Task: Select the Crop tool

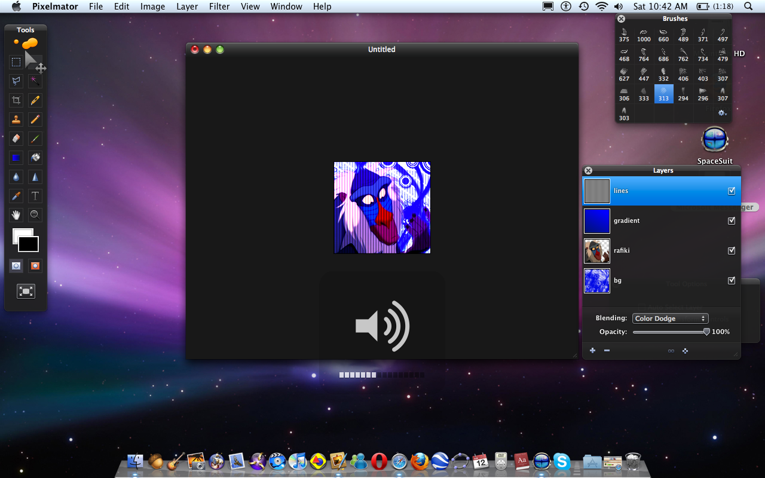Action: (16, 100)
